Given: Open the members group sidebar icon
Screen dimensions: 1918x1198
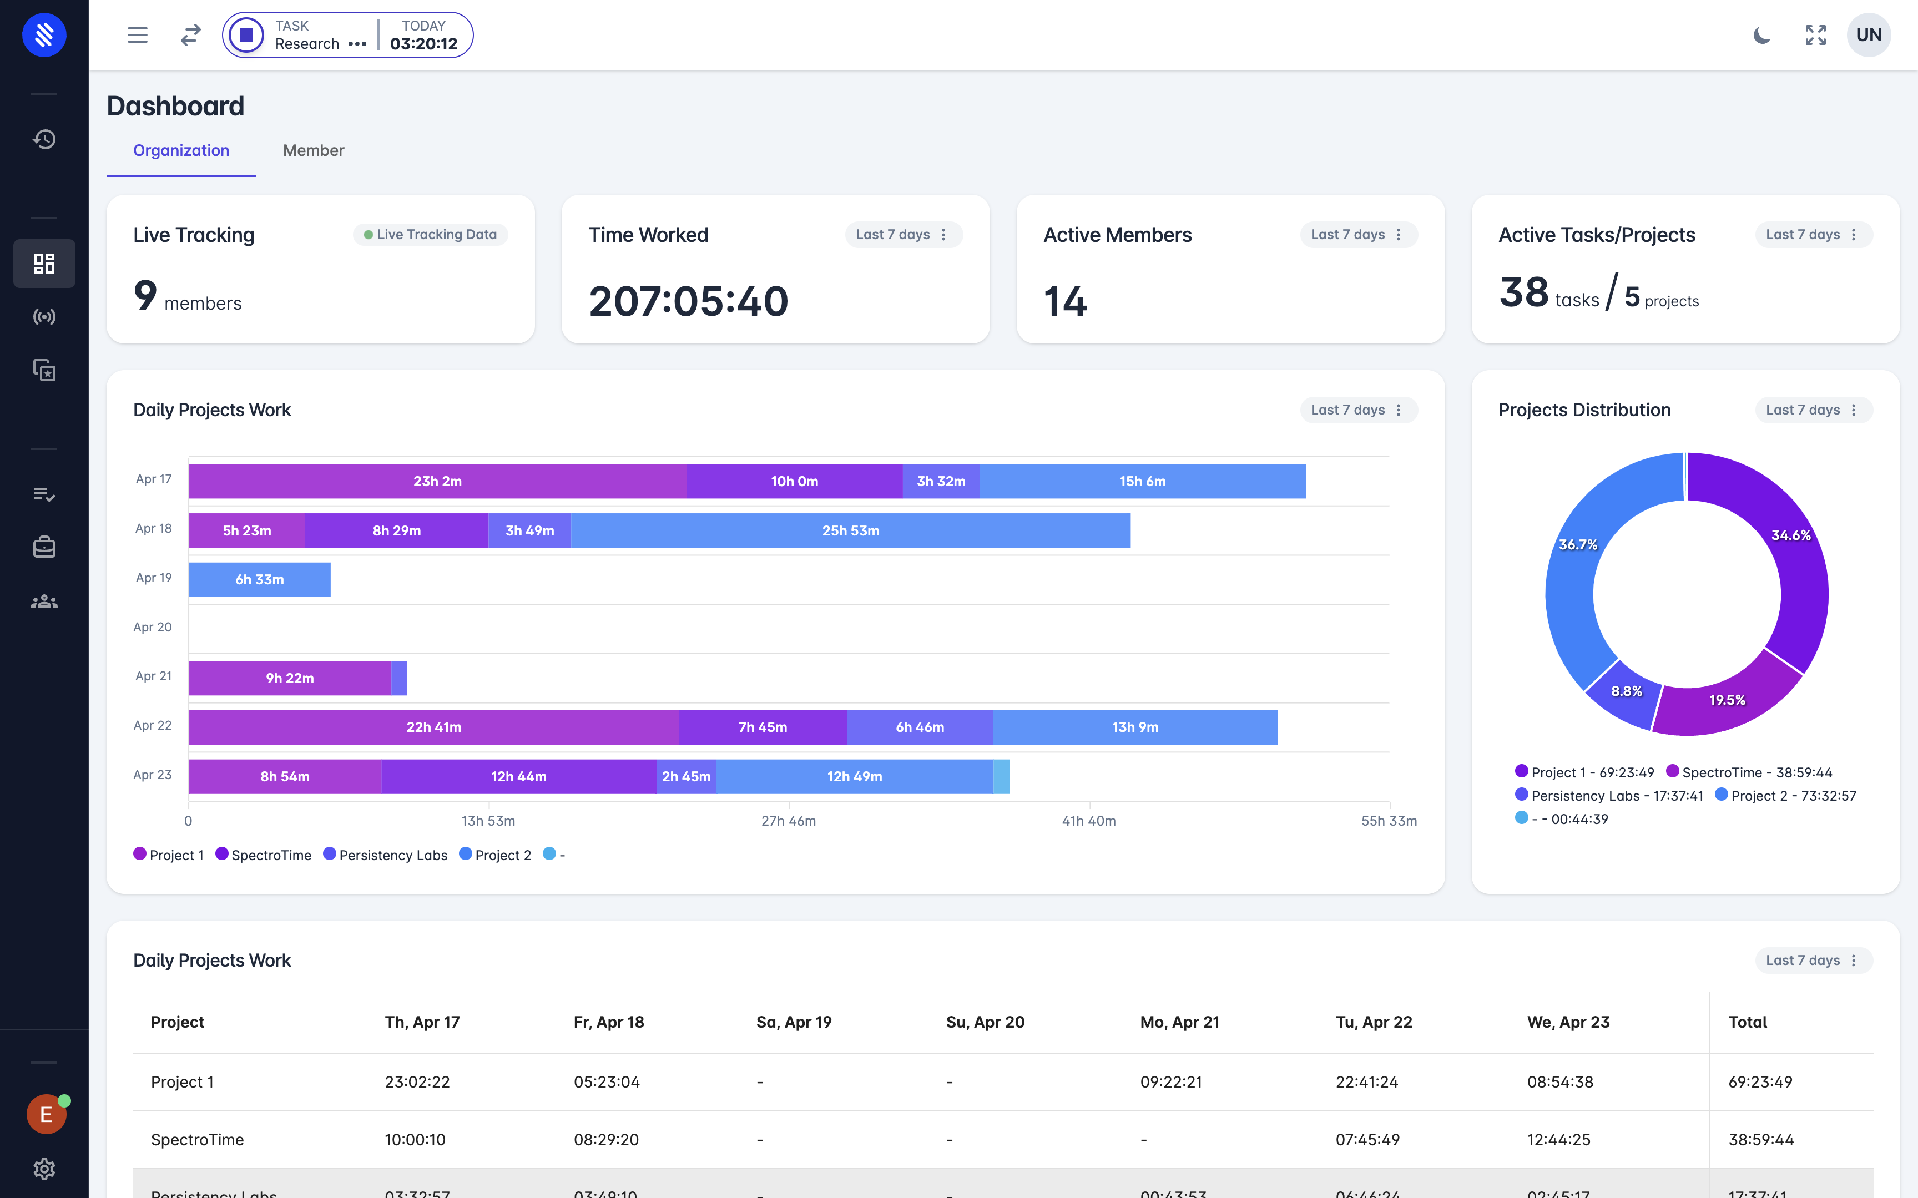Looking at the screenshot, I should 44,601.
